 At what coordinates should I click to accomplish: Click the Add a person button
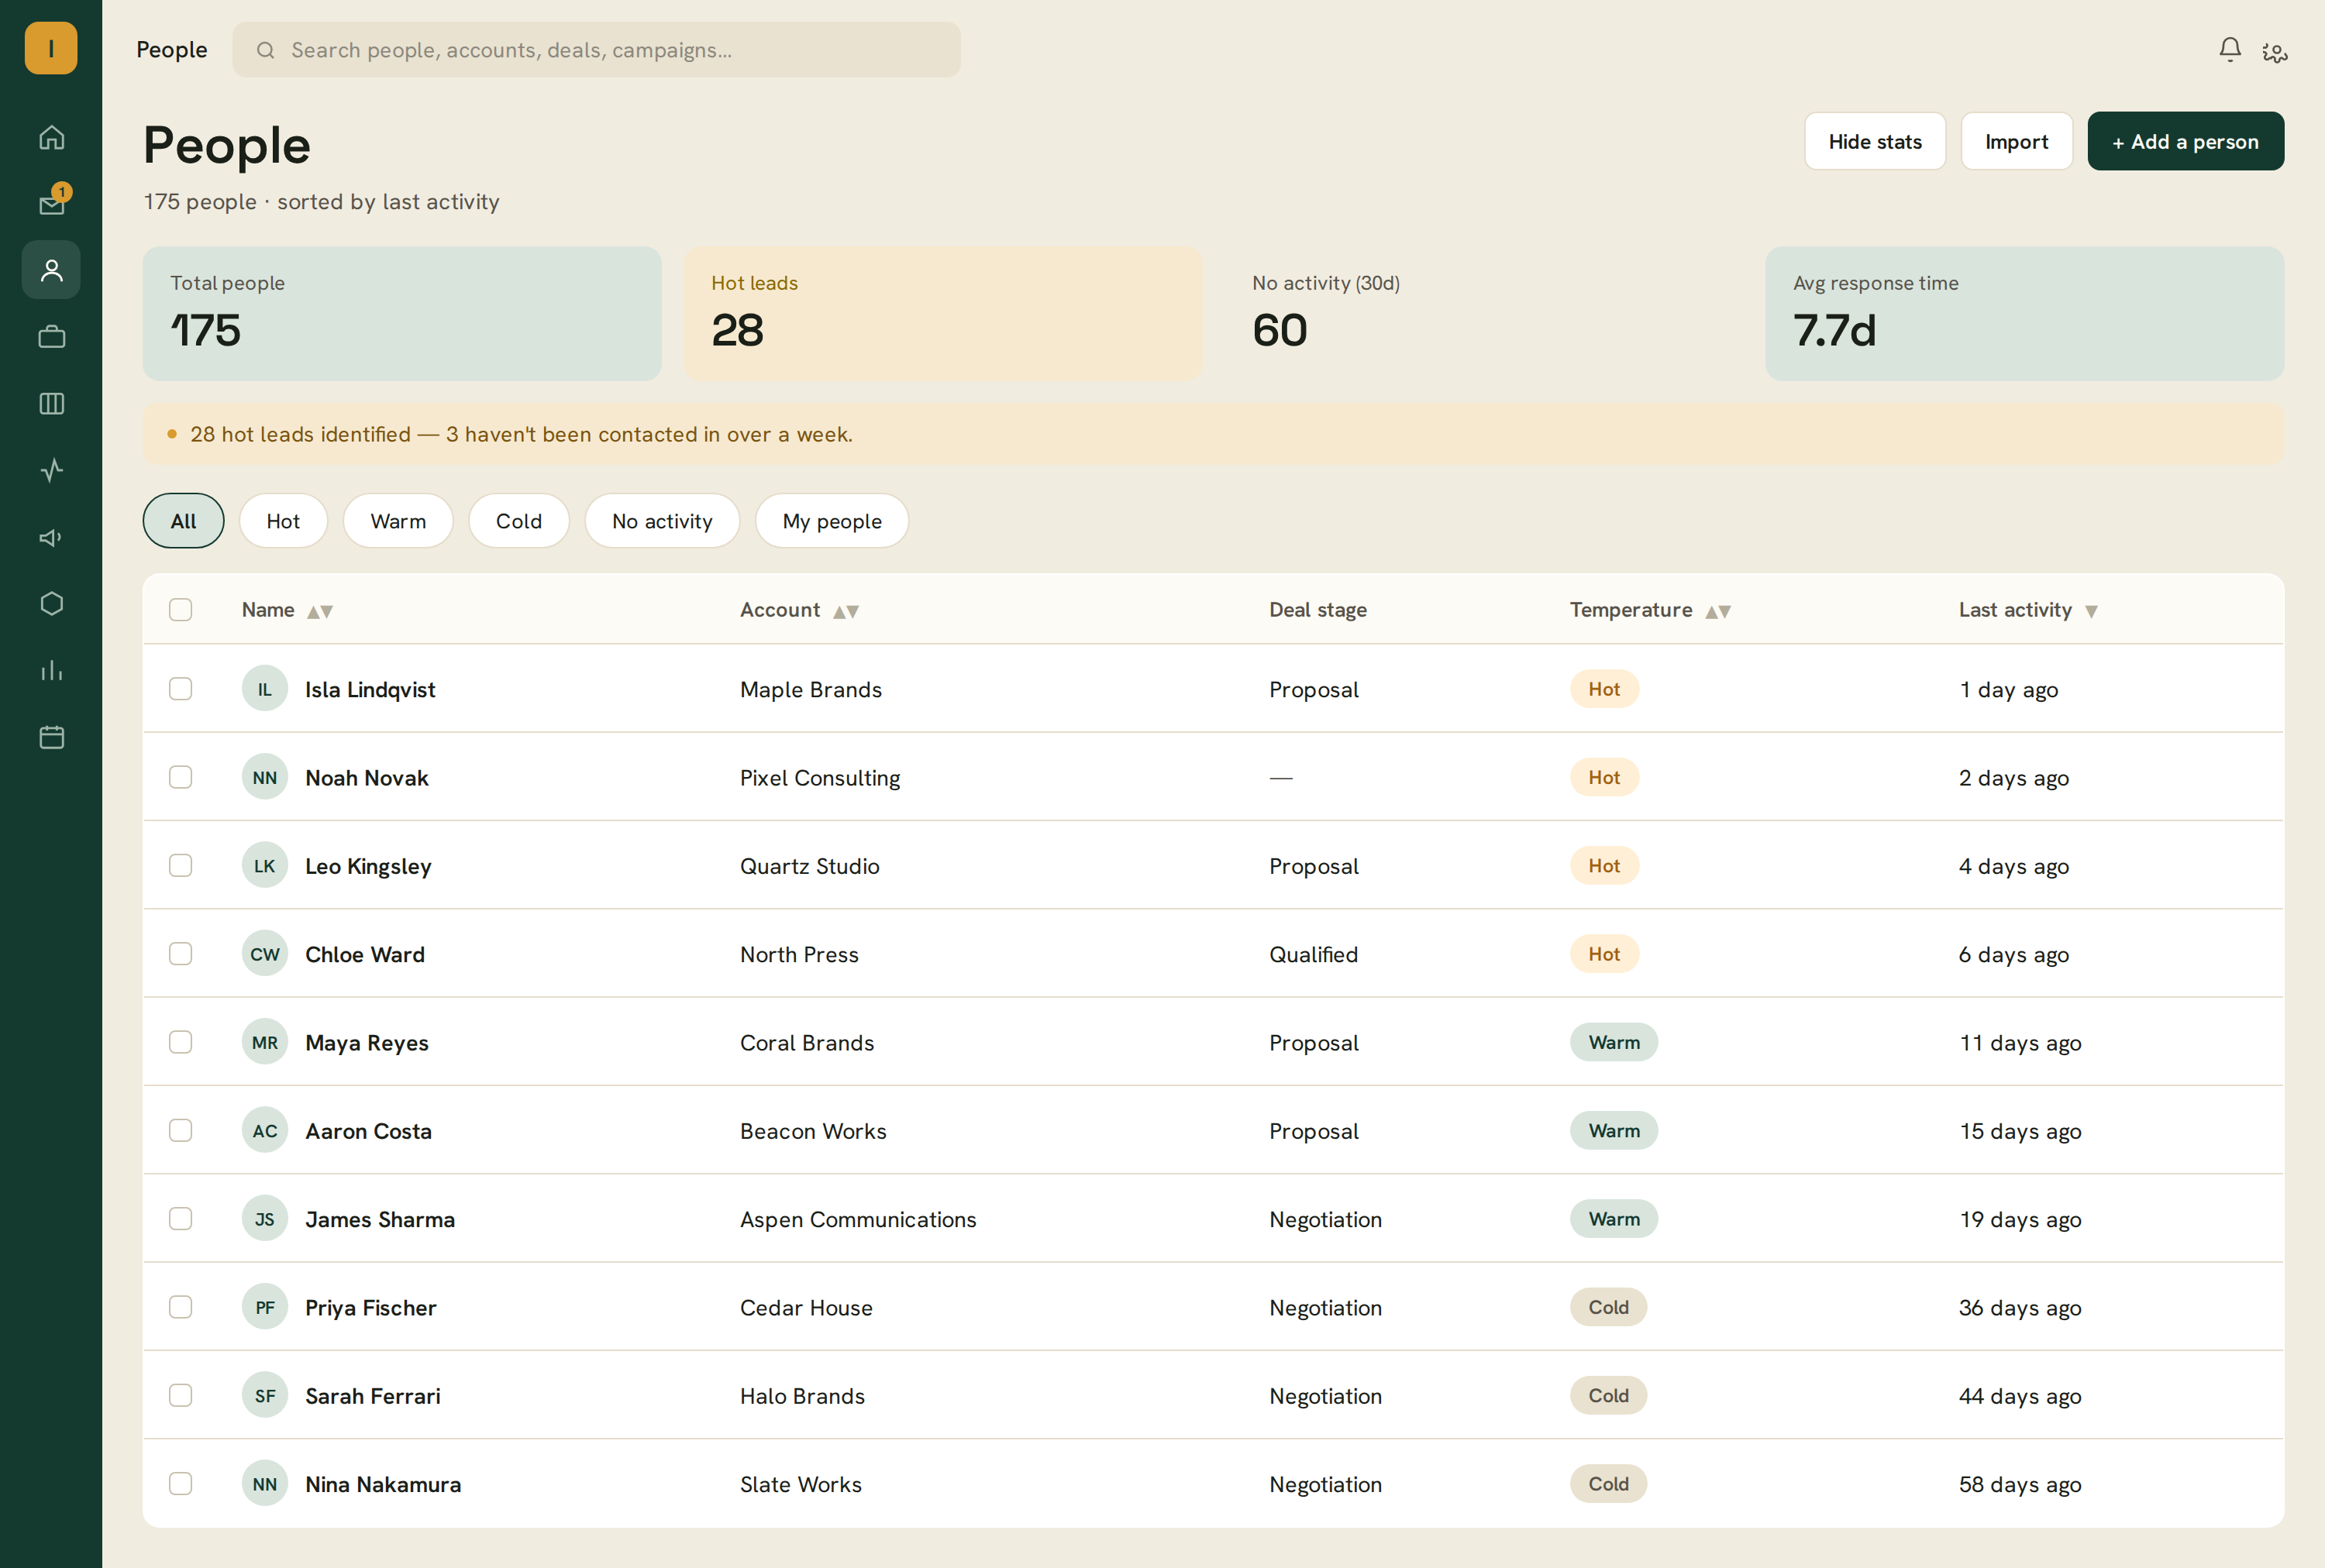(2185, 141)
